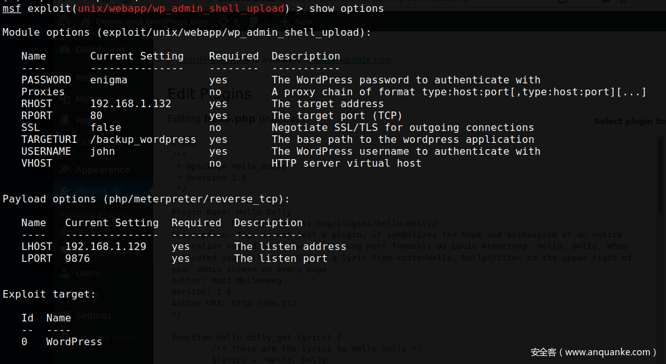Click SSL value 'false'
This screenshot has height=364, width=666.
tap(106, 128)
